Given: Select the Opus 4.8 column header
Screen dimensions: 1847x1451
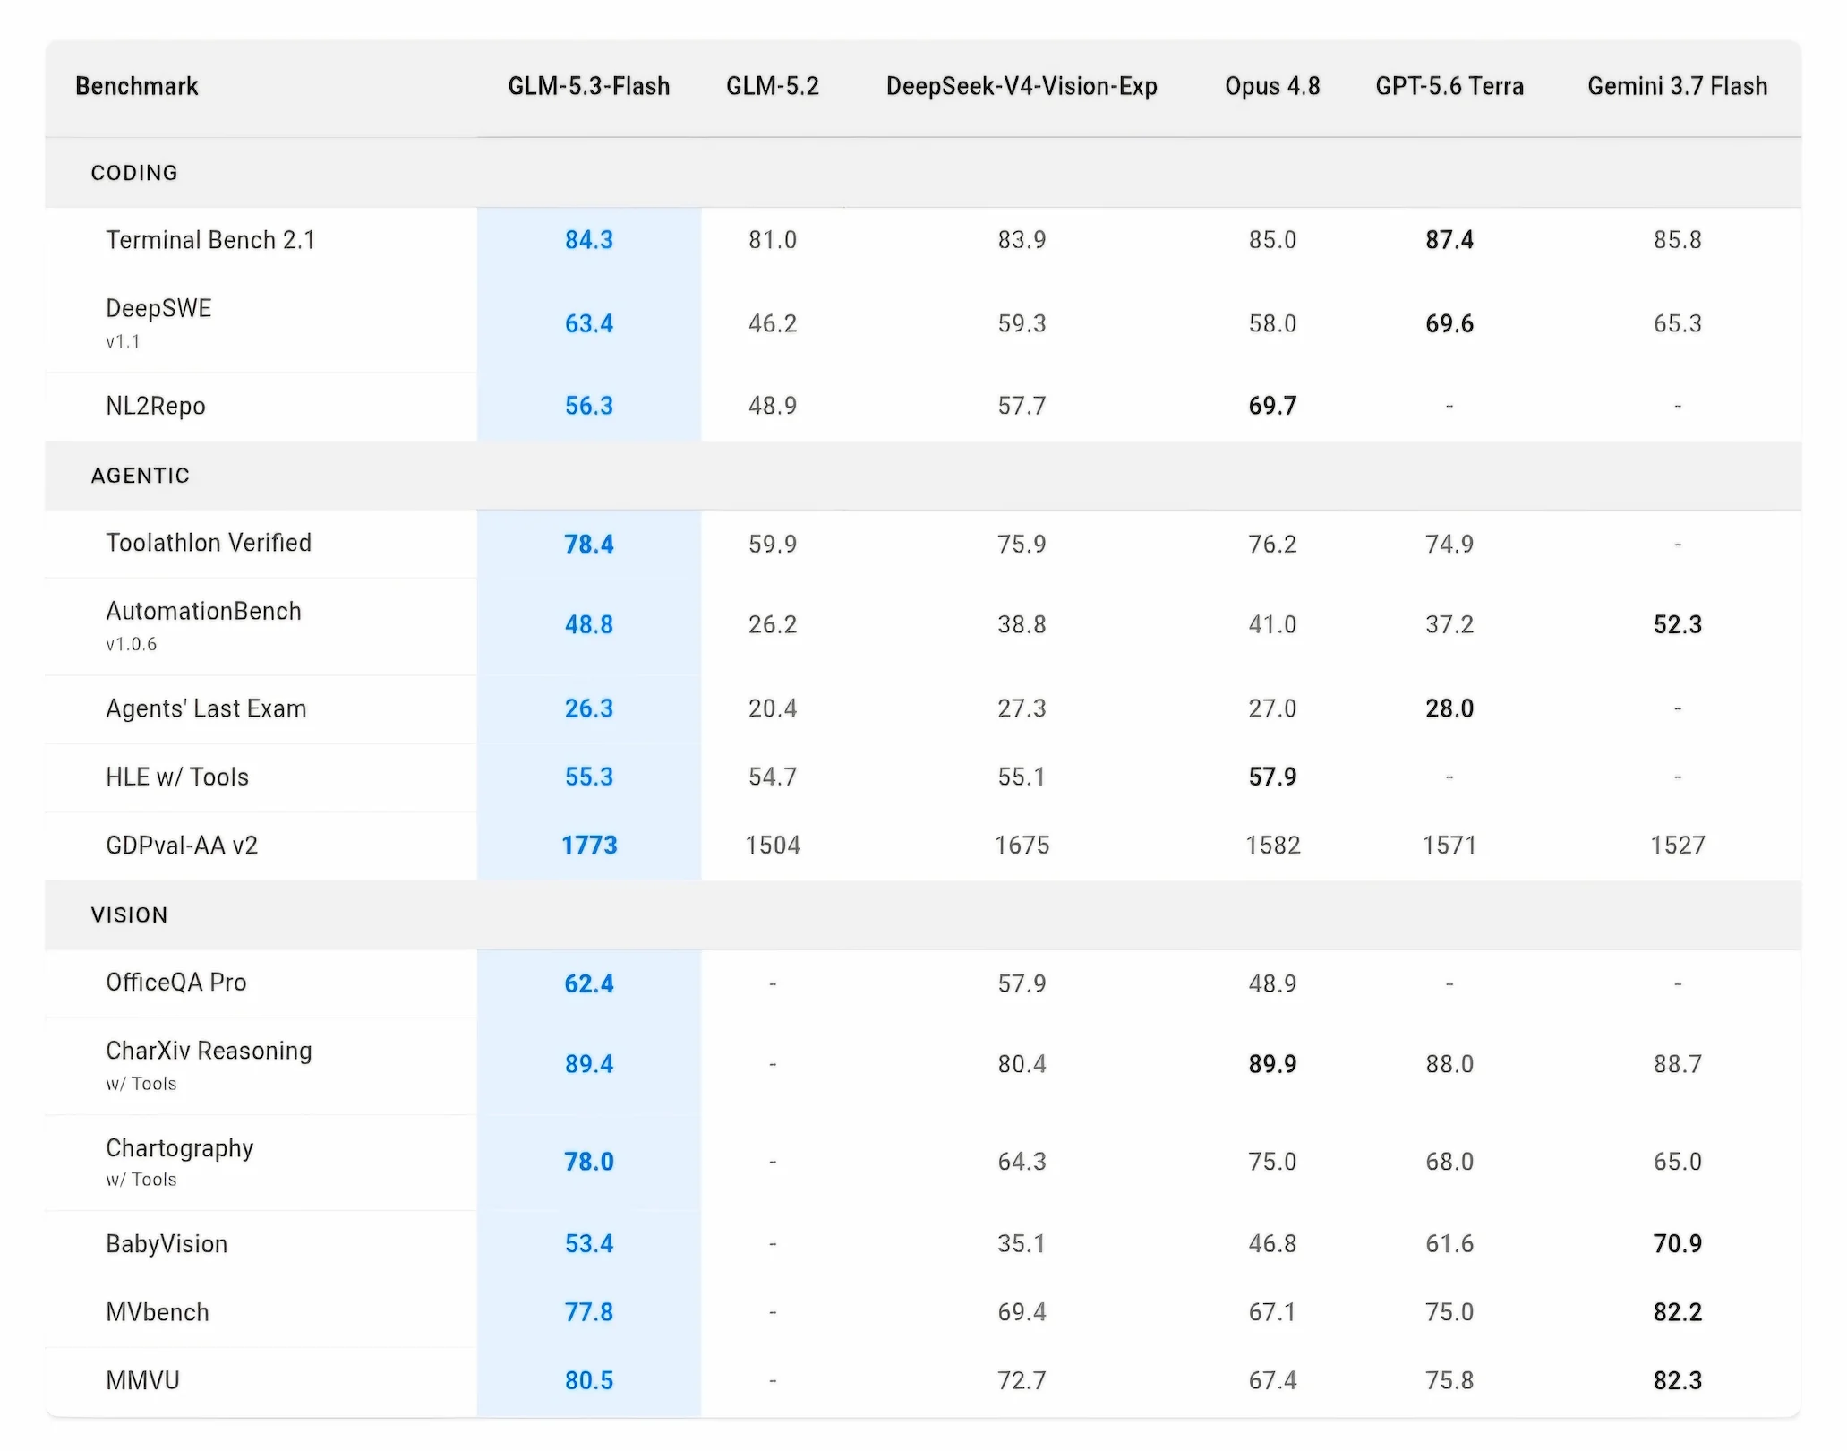Looking at the screenshot, I should coord(1272,86).
